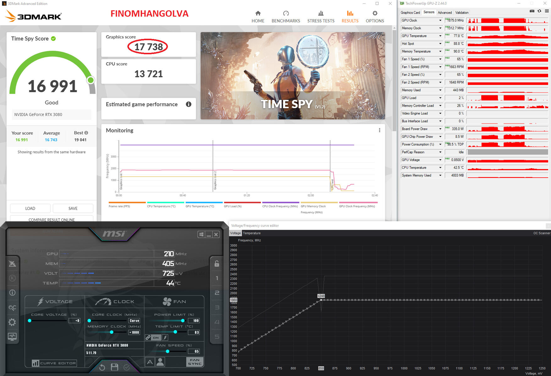Expand Memory Clock sensor dropdown in GPU-Z
The image size is (551, 376).
[440, 28]
